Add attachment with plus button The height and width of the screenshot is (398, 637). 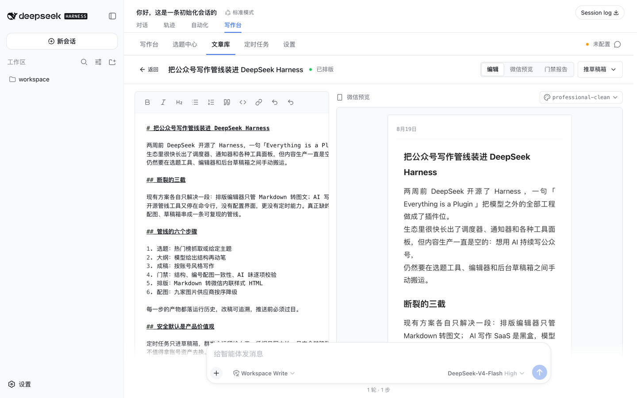[216, 373]
